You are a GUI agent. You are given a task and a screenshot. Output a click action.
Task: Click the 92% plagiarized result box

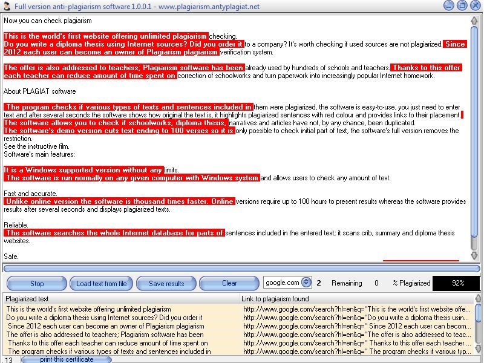click(x=456, y=283)
